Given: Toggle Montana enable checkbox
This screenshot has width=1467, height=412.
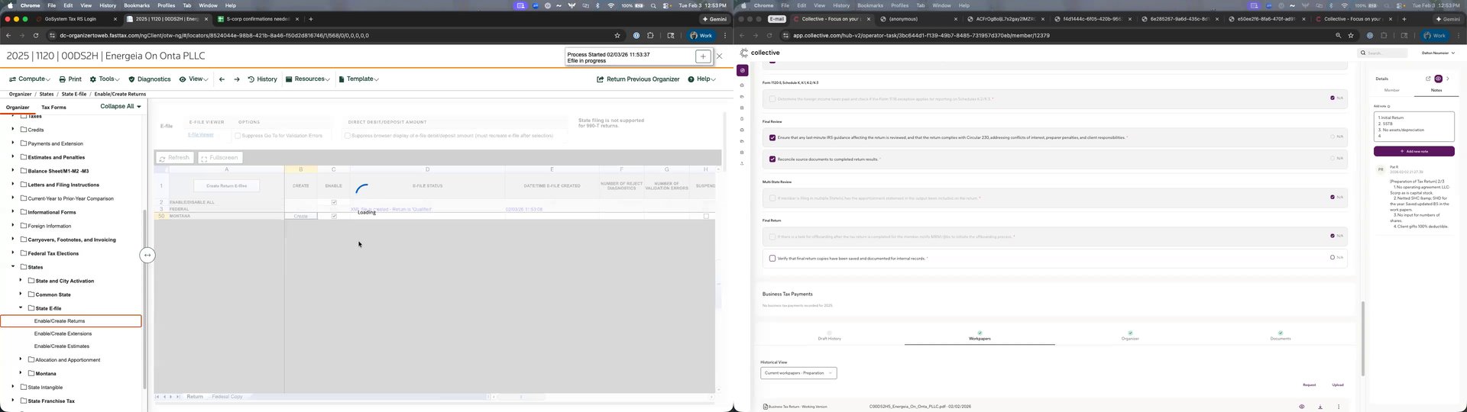Looking at the screenshot, I should click(334, 216).
